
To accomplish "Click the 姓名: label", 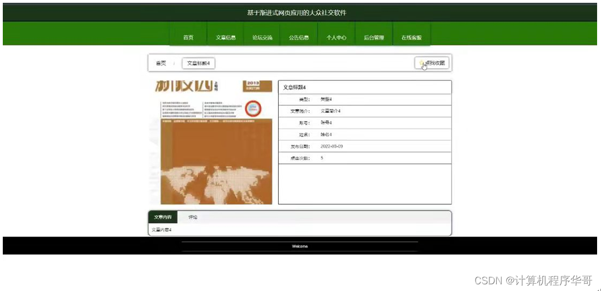I will click(x=305, y=134).
